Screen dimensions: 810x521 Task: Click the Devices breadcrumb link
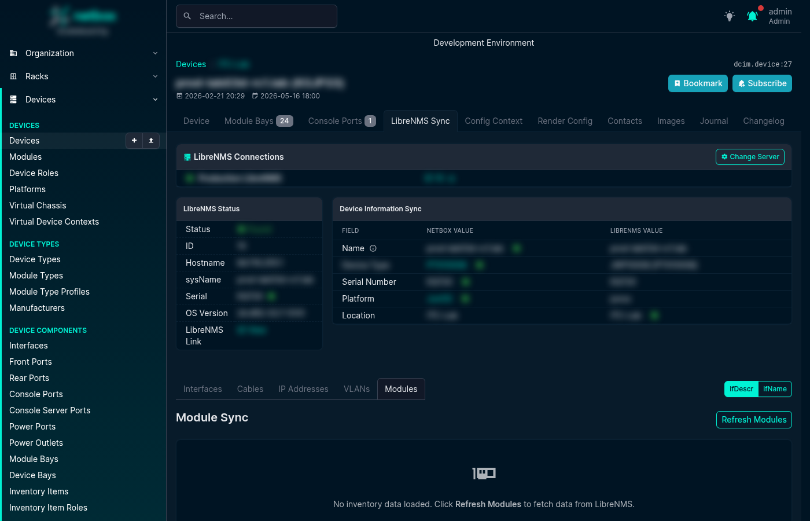coord(191,64)
